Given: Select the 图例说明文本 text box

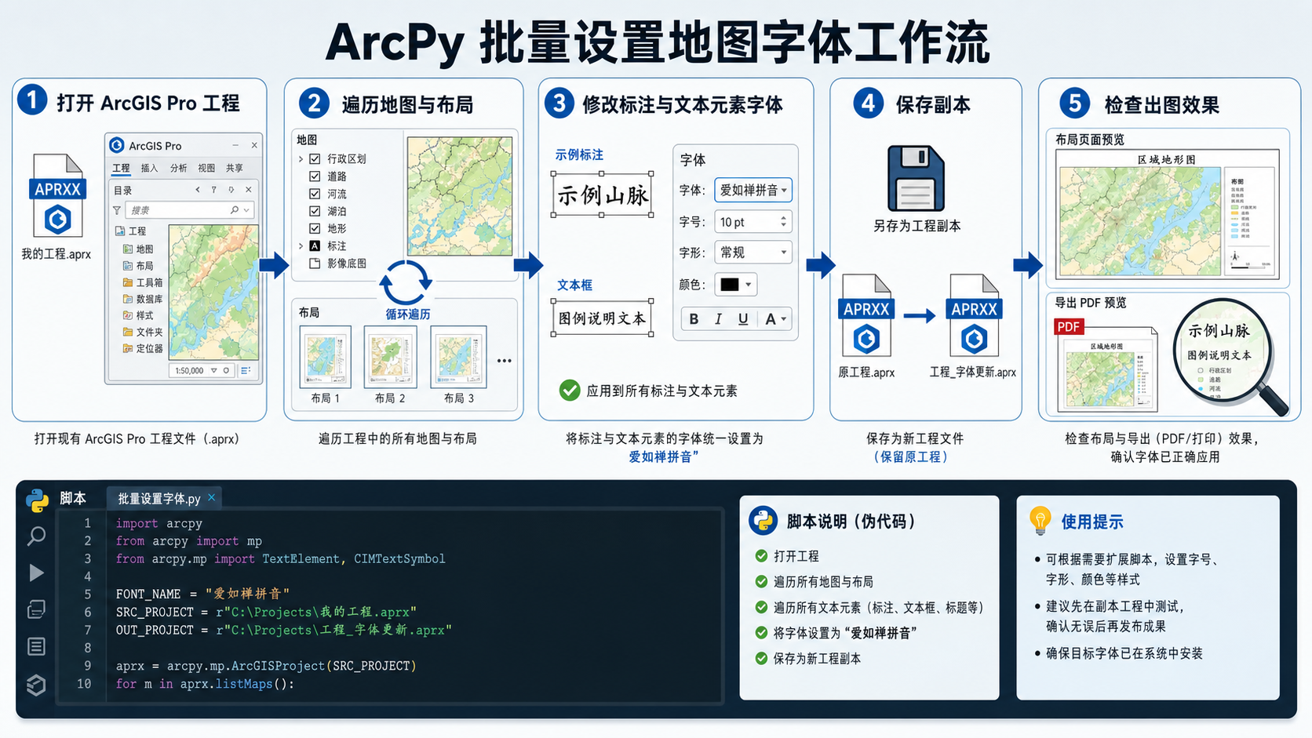Looking at the screenshot, I should [603, 318].
